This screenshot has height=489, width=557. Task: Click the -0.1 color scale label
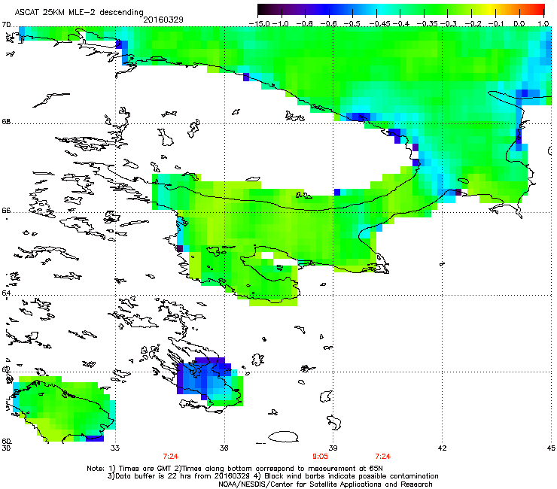coord(496,24)
